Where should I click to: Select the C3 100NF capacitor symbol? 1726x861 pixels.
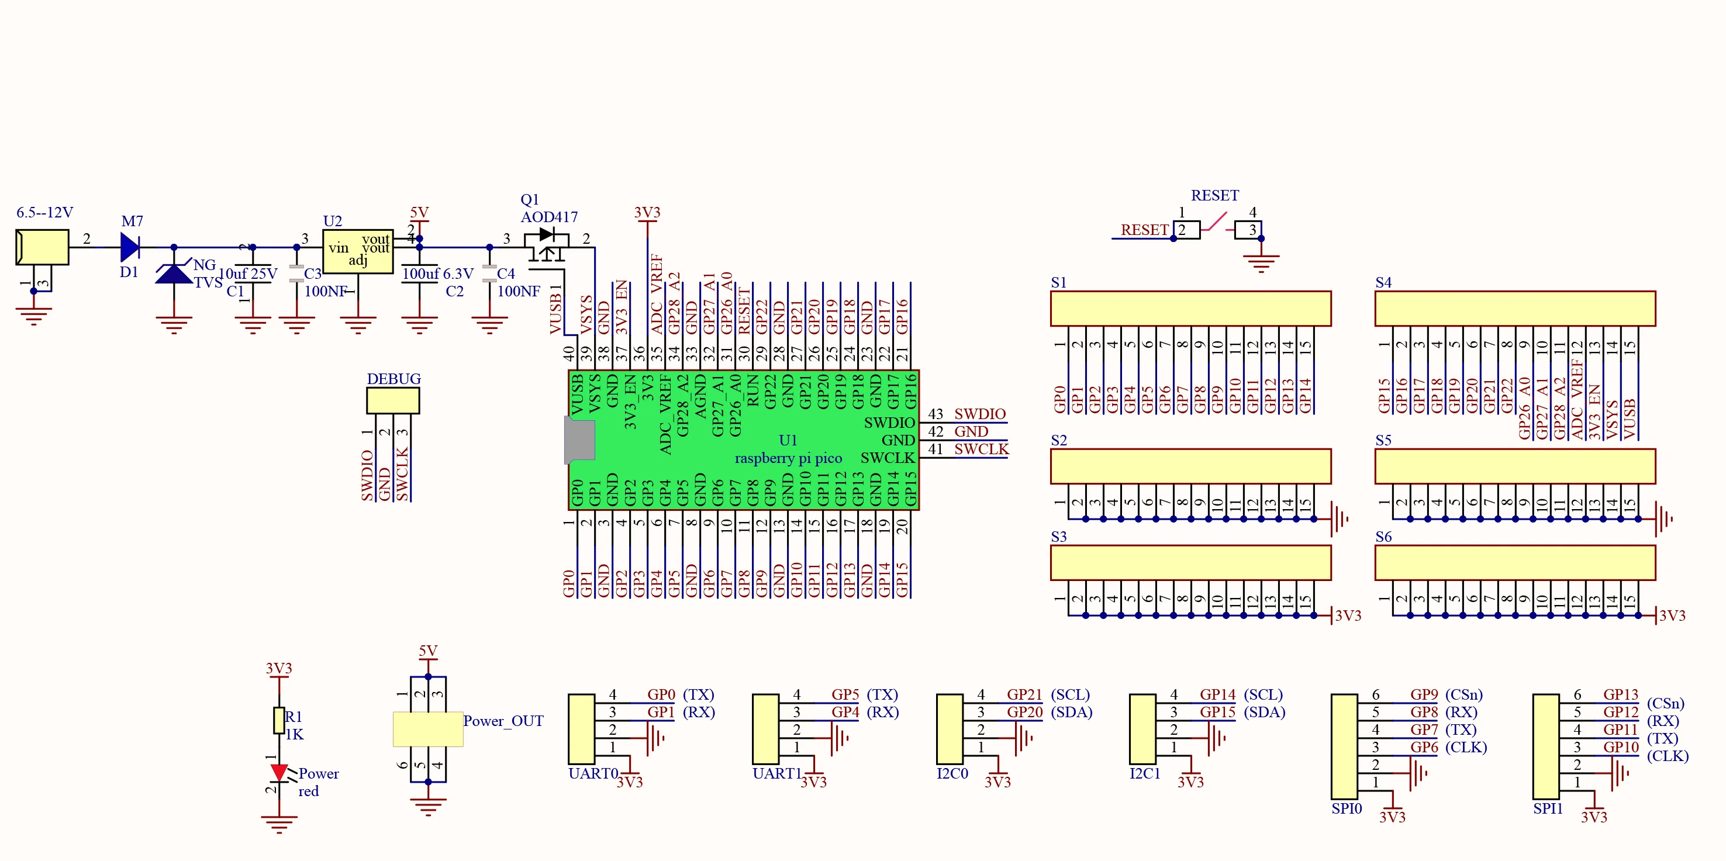[296, 274]
